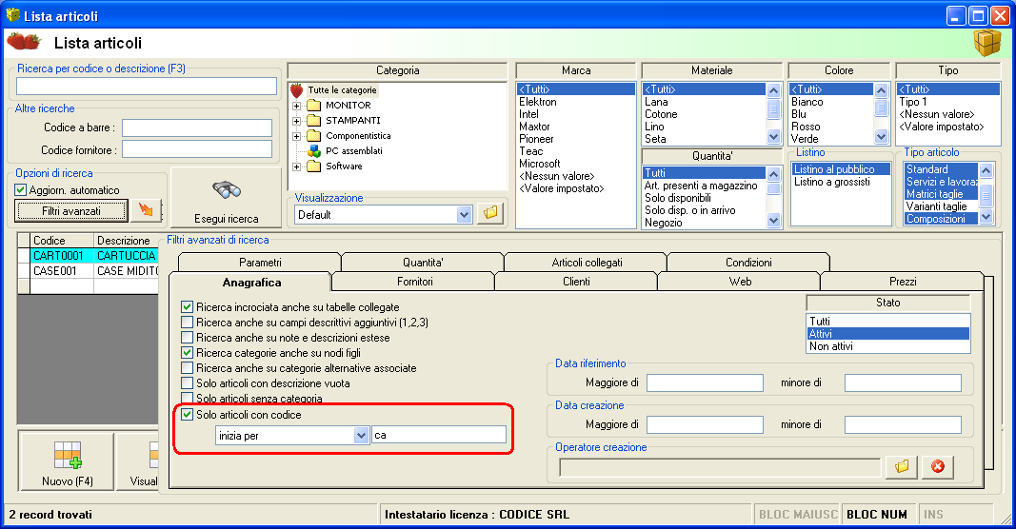1016x529 pixels.
Task: Open the Visualizzazione folder icon button
Action: click(x=490, y=213)
